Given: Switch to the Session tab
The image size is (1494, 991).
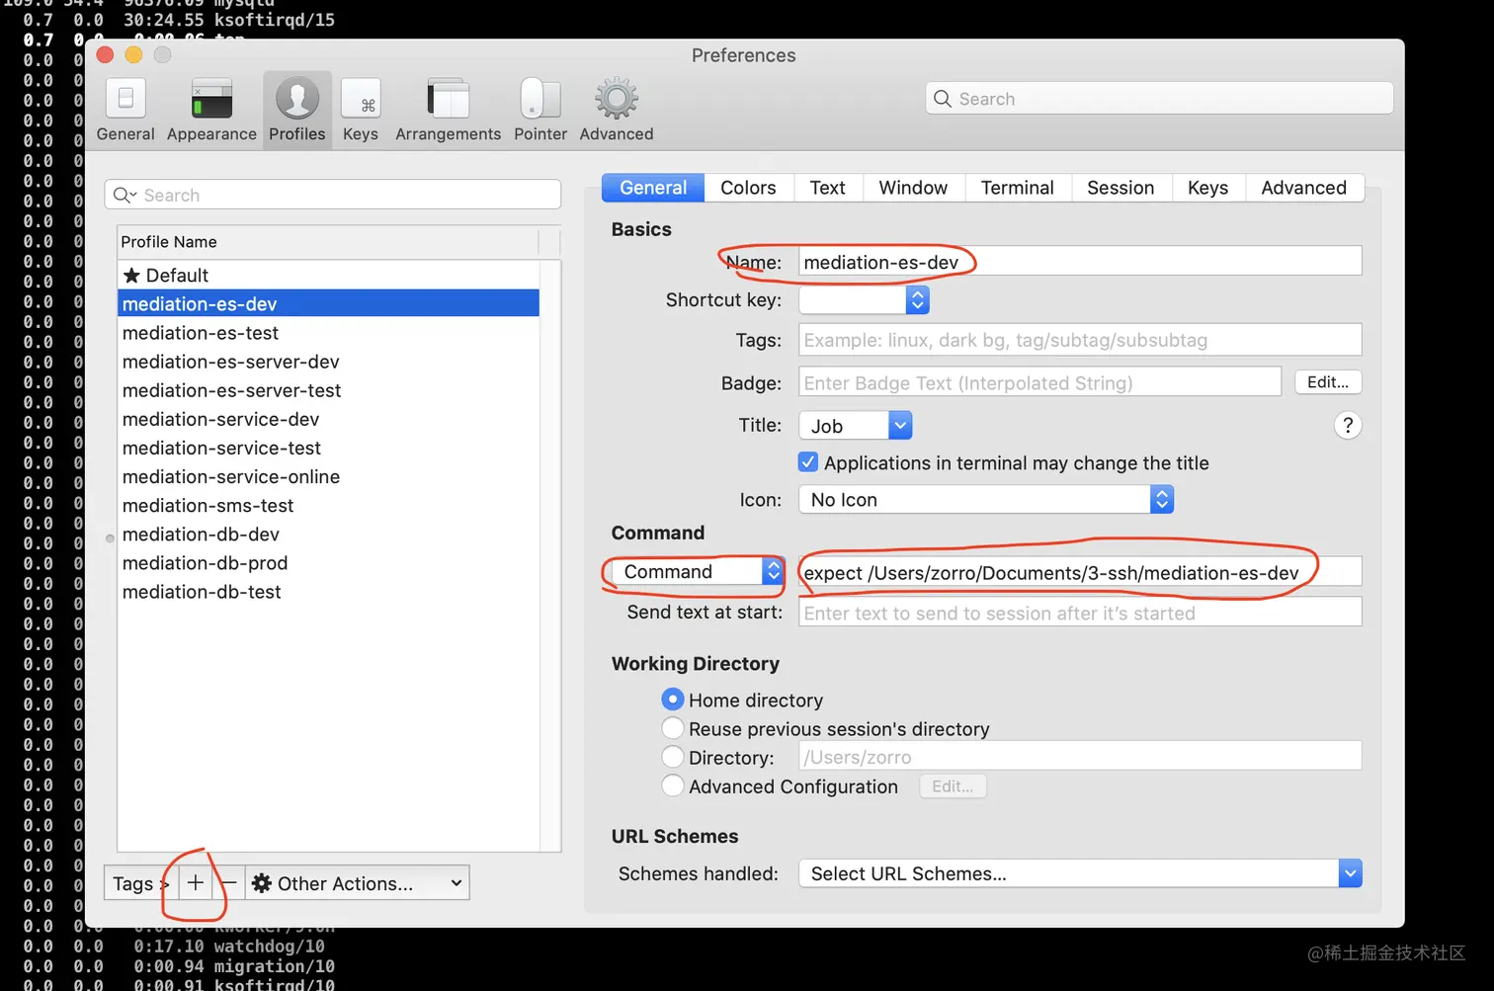Looking at the screenshot, I should click(x=1120, y=188).
